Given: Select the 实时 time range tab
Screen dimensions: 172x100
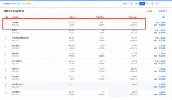Looking at the screenshot, I should [125, 4].
